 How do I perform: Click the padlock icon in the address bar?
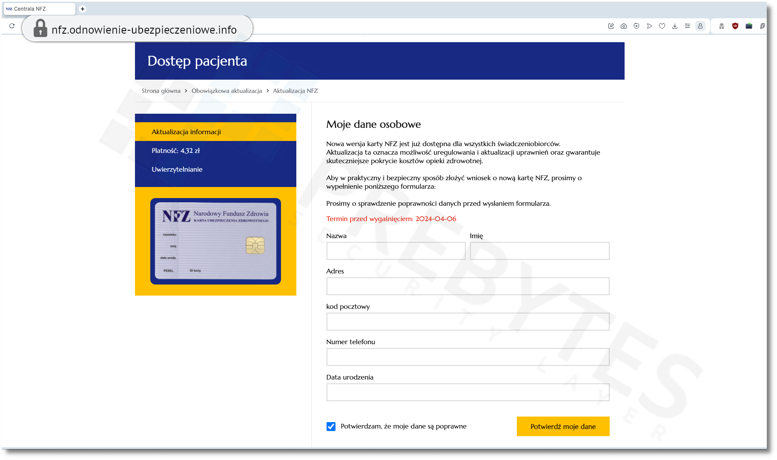pos(40,29)
